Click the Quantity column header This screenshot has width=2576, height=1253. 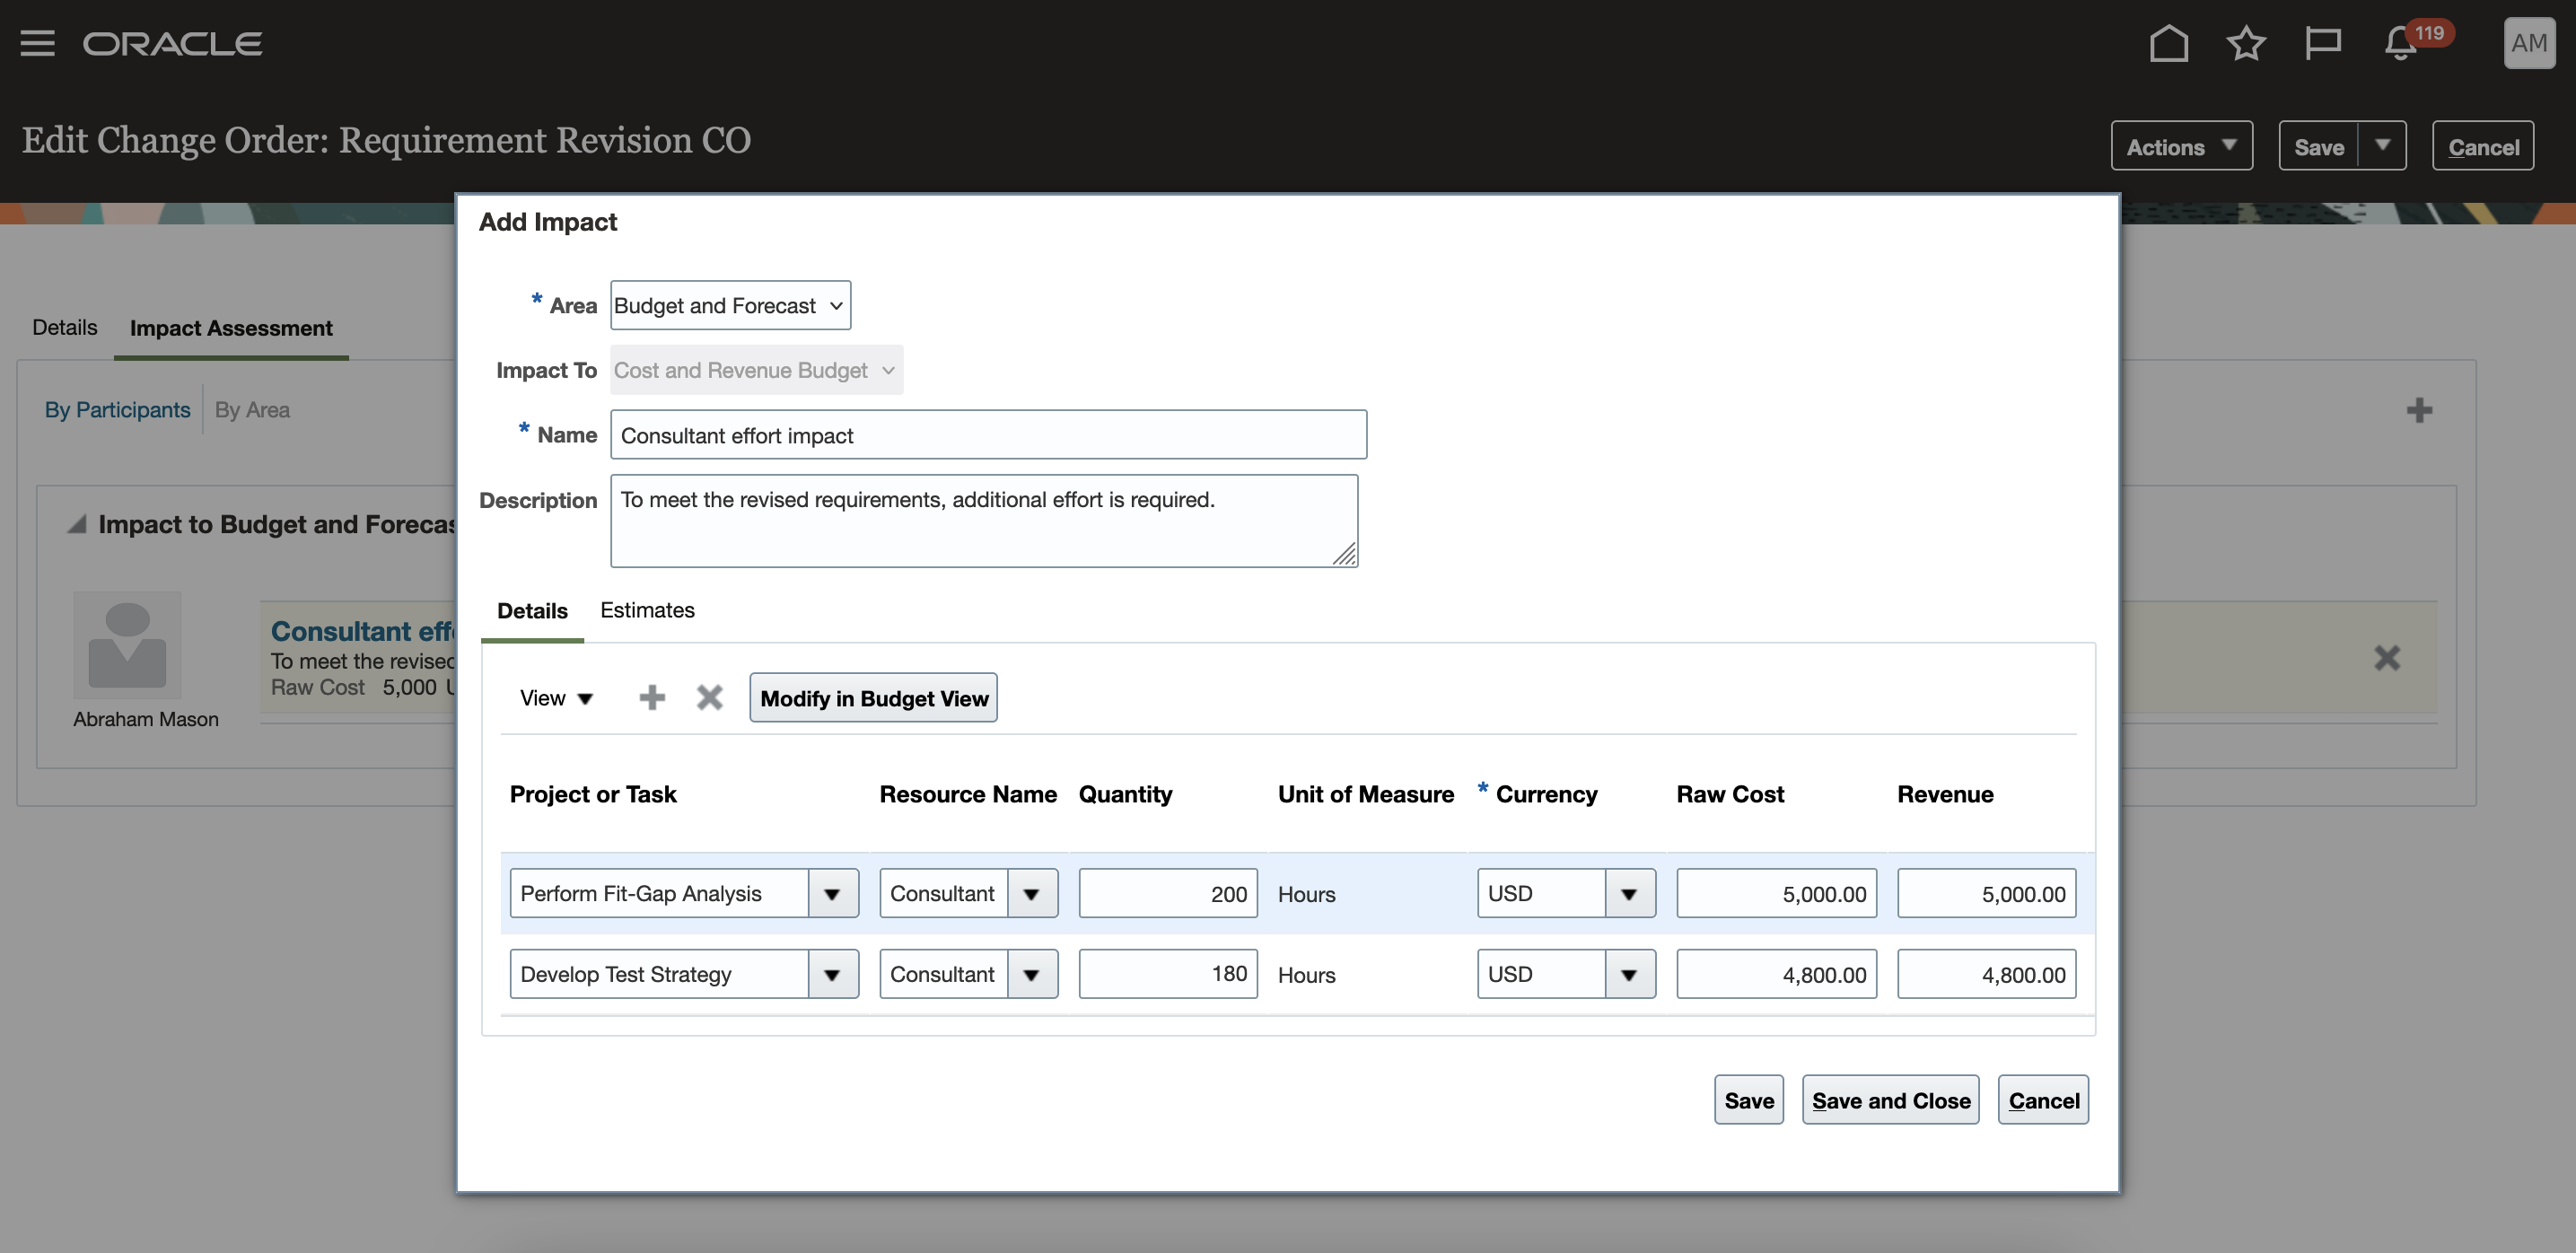[1125, 794]
